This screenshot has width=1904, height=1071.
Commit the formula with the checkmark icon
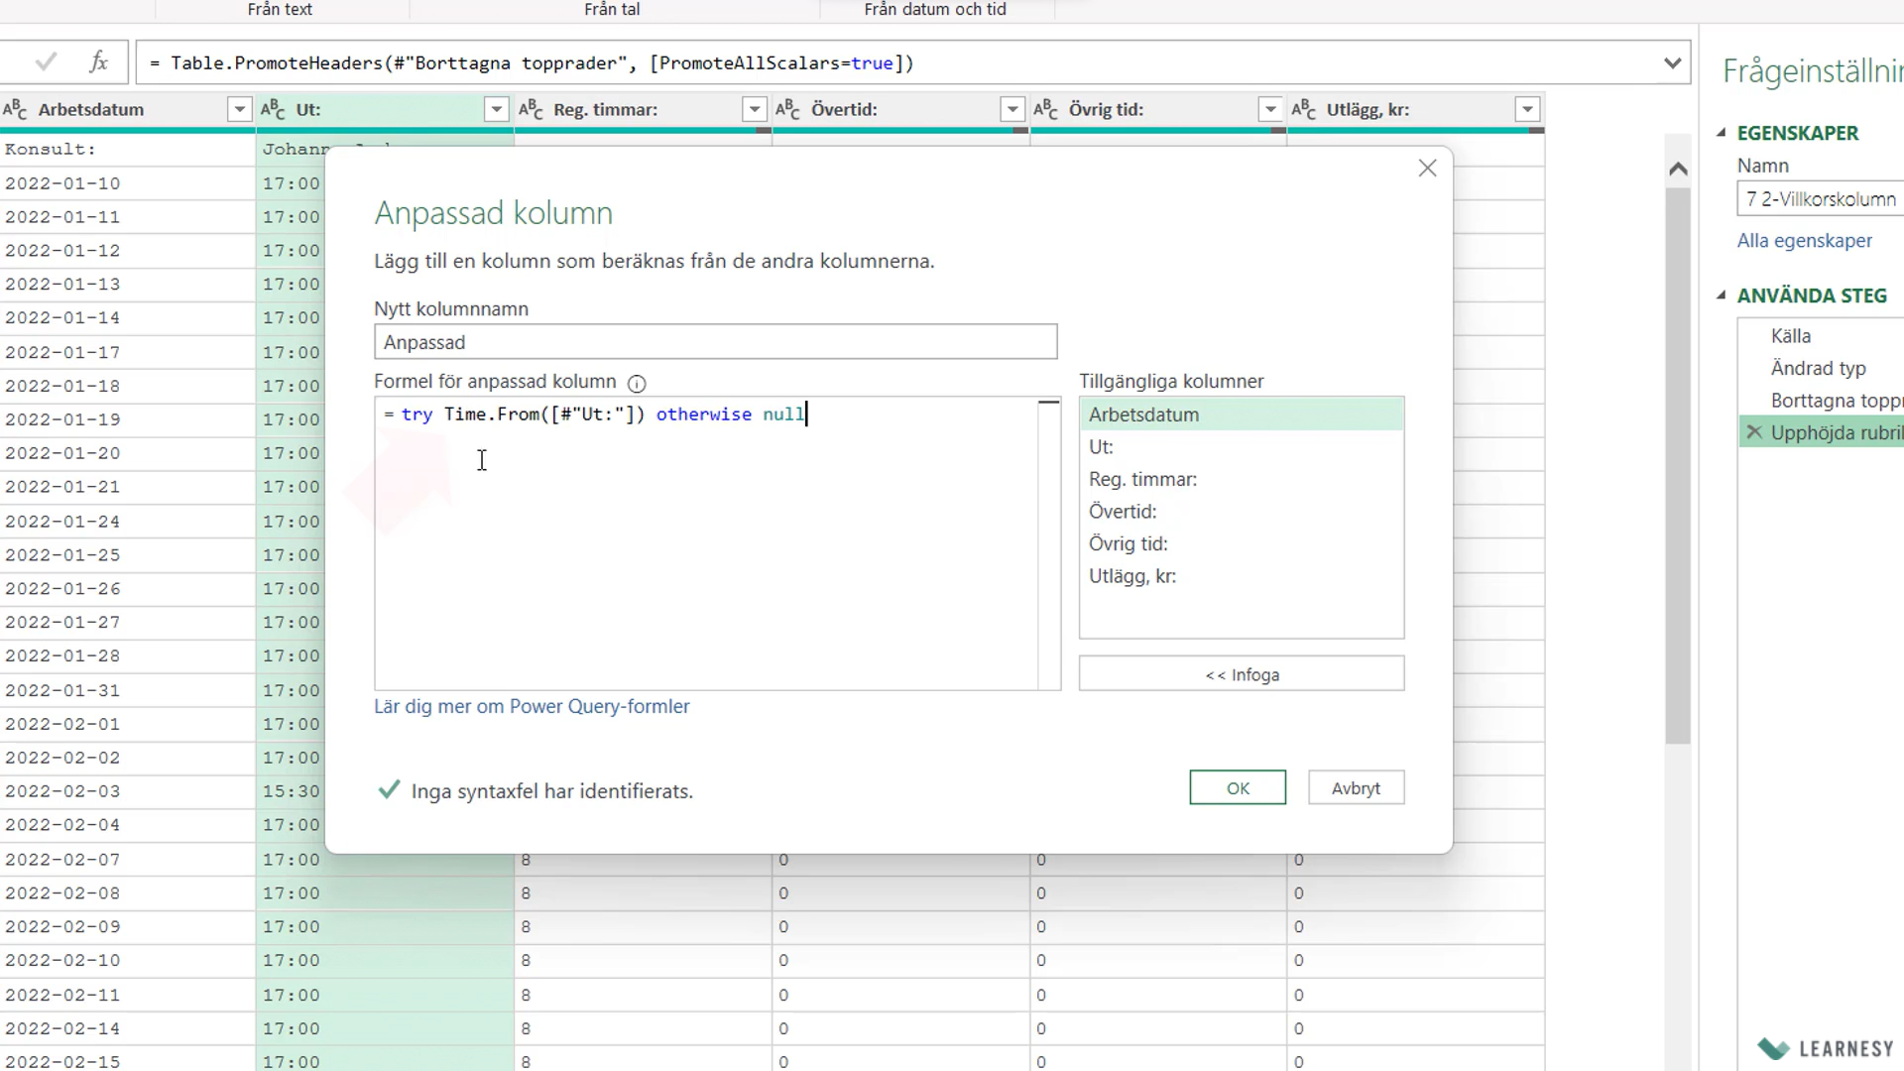point(45,61)
